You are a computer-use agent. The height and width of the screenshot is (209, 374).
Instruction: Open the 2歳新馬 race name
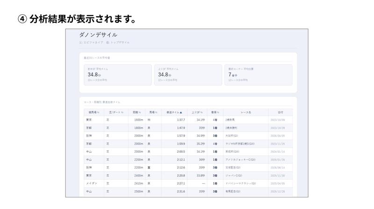click(230, 120)
